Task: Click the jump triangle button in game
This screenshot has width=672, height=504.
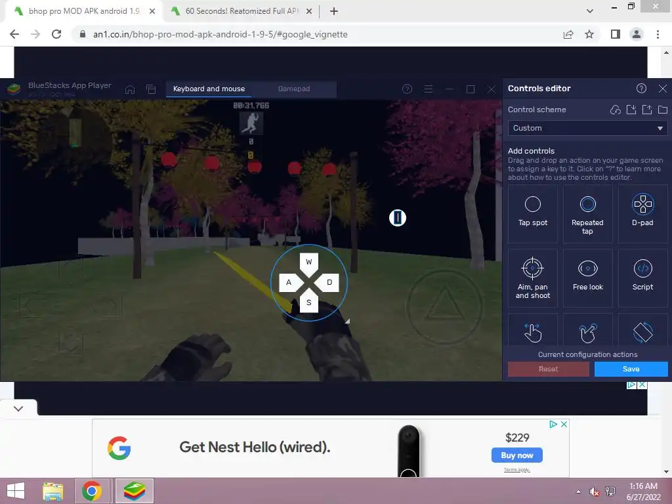Action: 444,306
